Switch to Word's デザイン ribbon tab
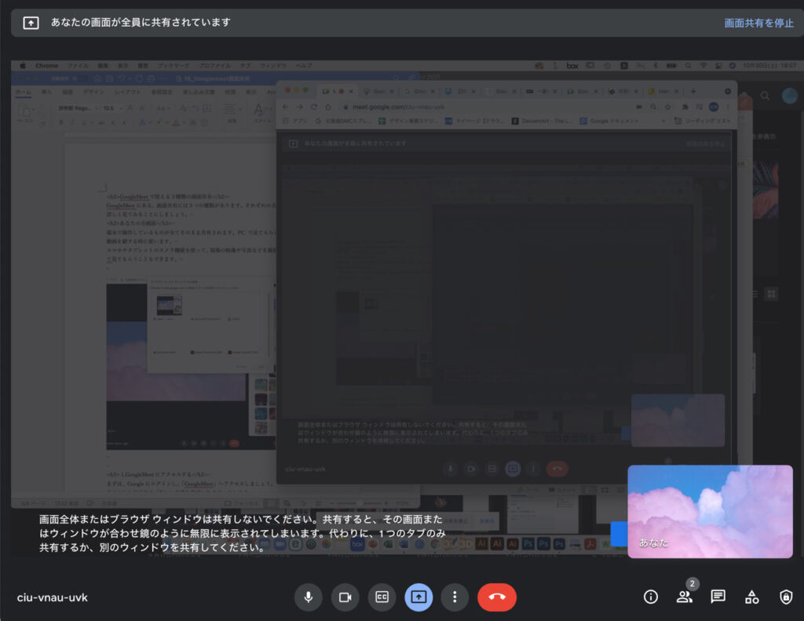Screen dimensions: 804x621 (x=94, y=92)
